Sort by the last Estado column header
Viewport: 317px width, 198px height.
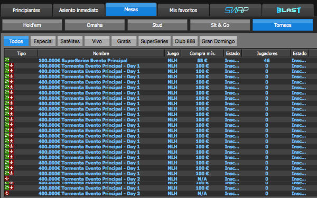(300, 53)
